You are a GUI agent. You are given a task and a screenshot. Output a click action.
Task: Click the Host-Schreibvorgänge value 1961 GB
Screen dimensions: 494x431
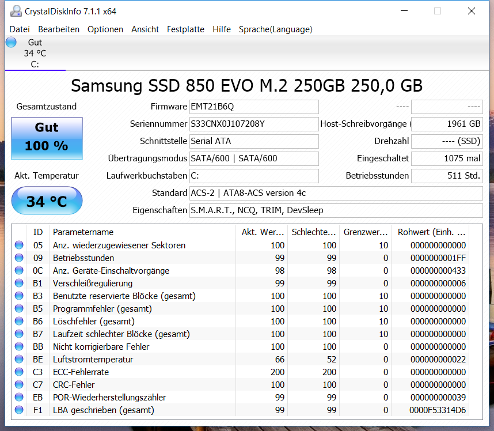[447, 124]
